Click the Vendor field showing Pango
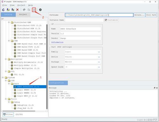Image resolution: width=159 pixels, height=122 pixels. [80, 38]
